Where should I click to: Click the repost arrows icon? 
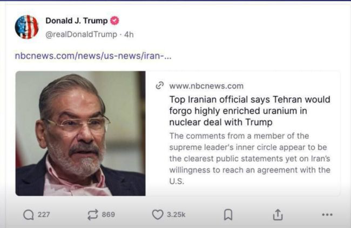[x=92, y=214]
